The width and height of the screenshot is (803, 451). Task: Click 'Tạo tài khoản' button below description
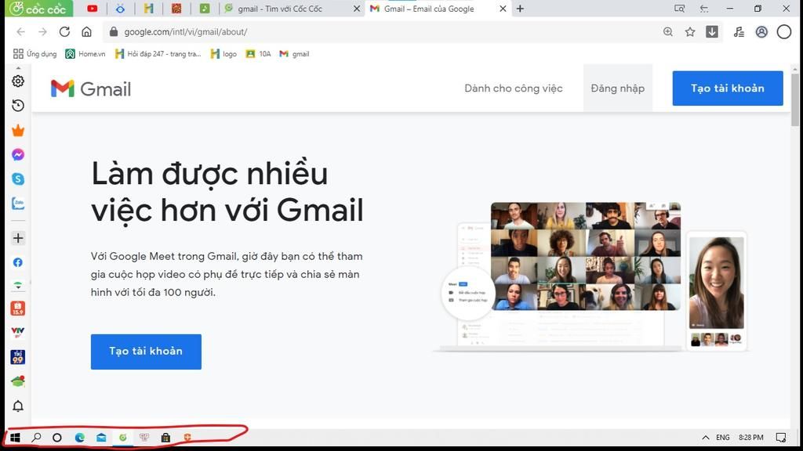(146, 352)
